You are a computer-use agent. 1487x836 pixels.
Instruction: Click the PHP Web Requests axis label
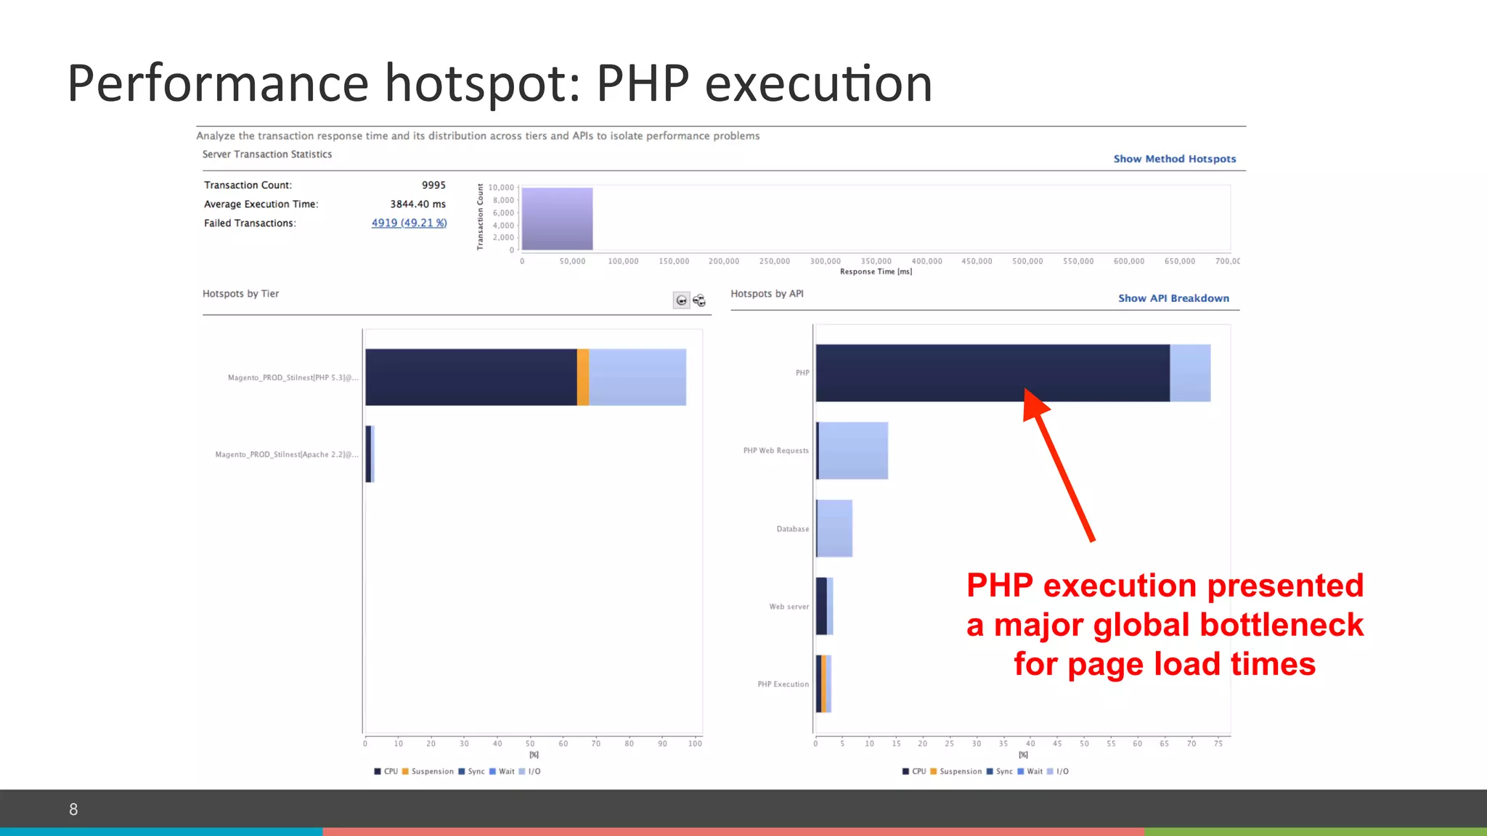[775, 451]
